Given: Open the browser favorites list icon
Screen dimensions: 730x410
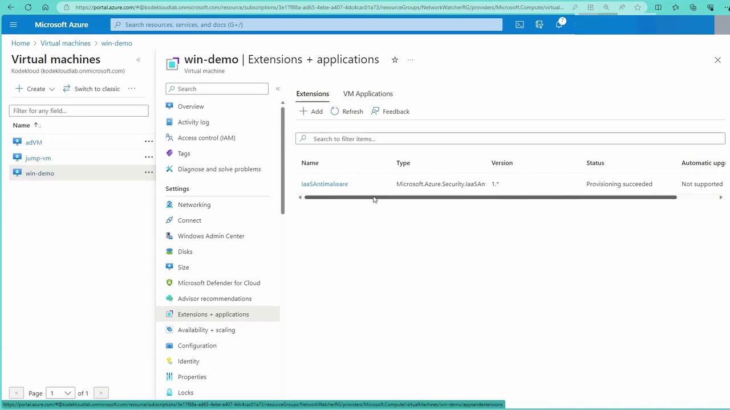Looking at the screenshot, I should [676, 7].
